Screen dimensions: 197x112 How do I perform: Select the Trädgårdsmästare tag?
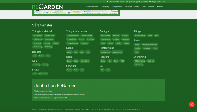73,35
